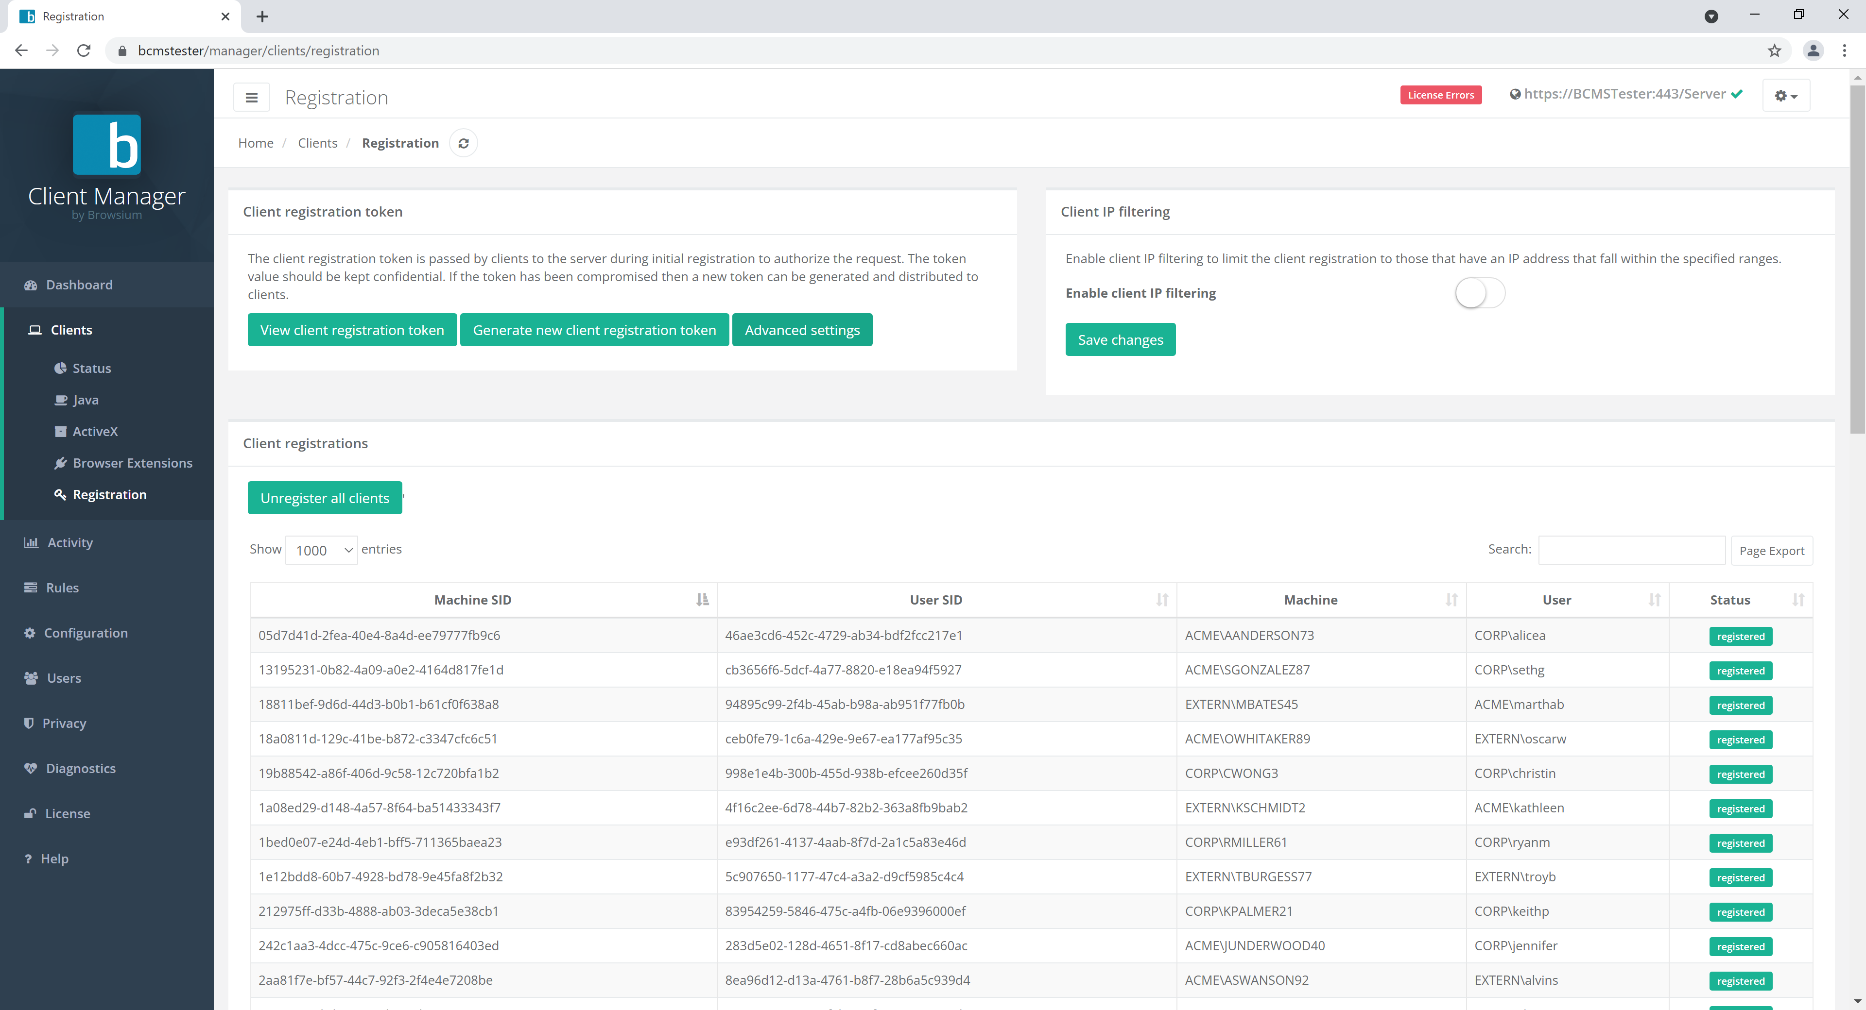Open the settings gear menu at top right
1866x1010 pixels.
point(1786,95)
